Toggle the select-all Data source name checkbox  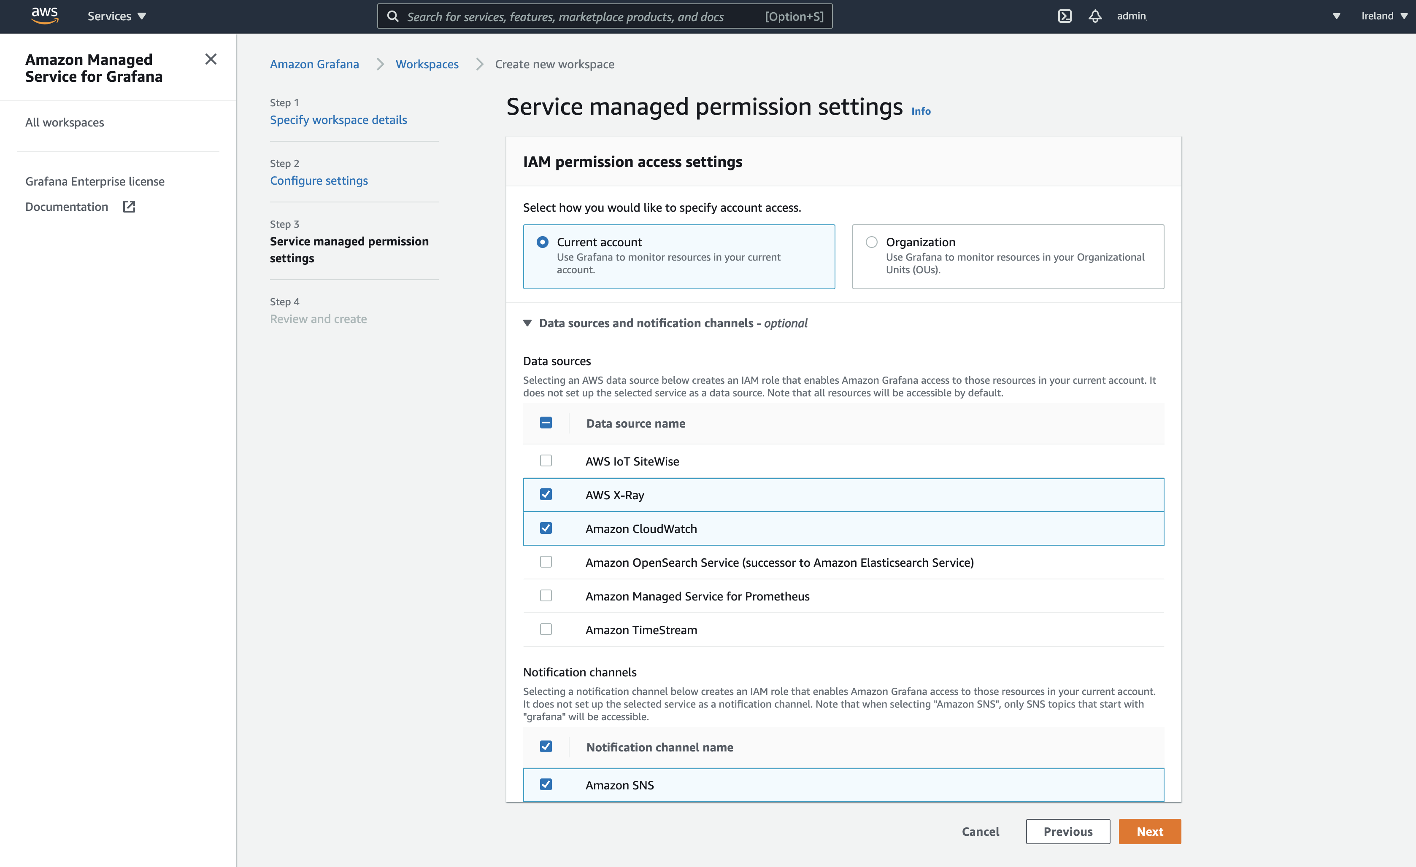coord(546,423)
